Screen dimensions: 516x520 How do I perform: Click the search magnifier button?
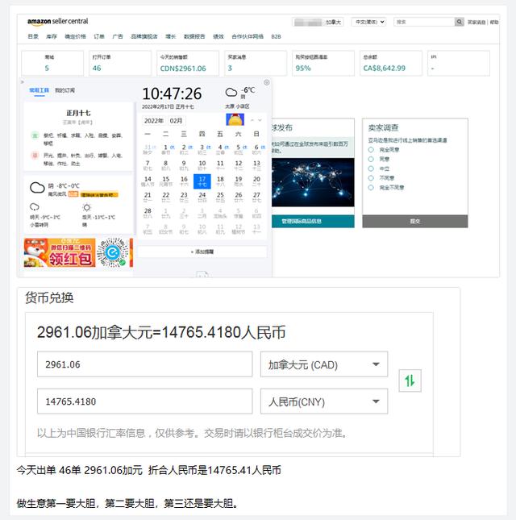click(x=459, y=22)
